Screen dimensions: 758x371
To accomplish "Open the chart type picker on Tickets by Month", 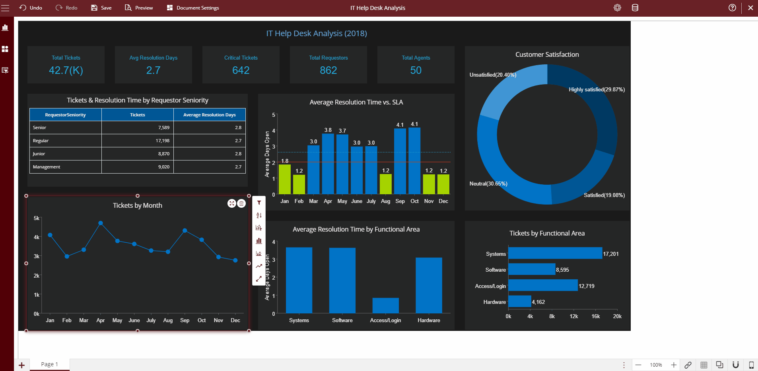I will click(x=259, y=241).
